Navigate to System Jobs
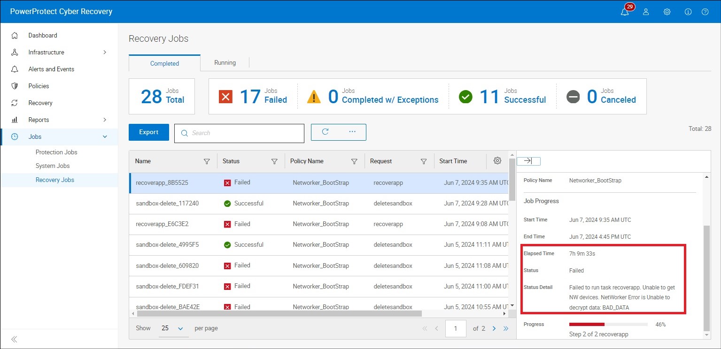721x349 pixels. pyautogui.click(x=53, y=166)
